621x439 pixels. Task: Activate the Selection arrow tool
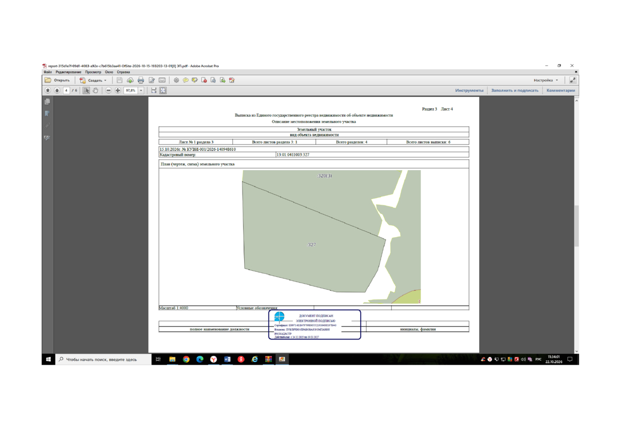point(86,90)
